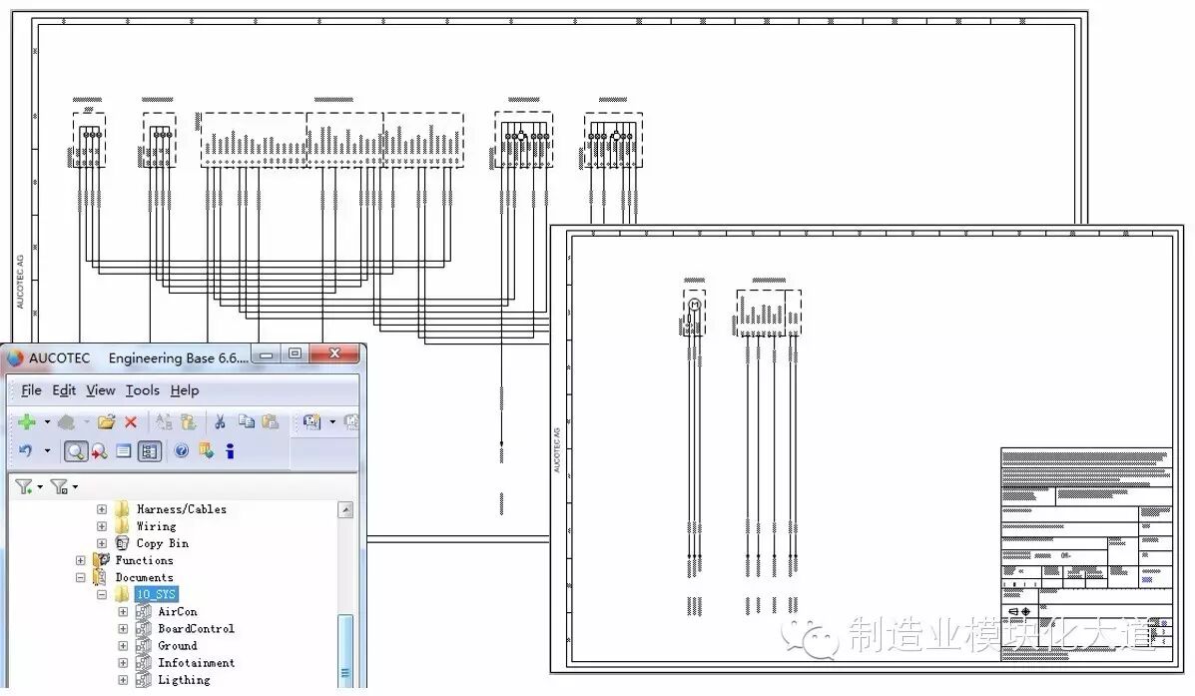Toggle the magnifier Search button
The width and height of the screenshot is (1195, 696).
coord(76,451)
